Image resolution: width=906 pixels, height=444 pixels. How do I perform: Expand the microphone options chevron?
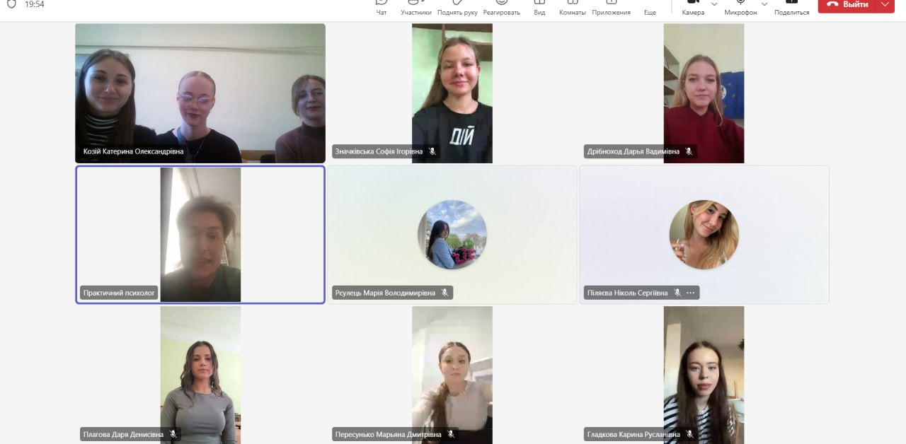pyautogui.click(x=764, y=4)
